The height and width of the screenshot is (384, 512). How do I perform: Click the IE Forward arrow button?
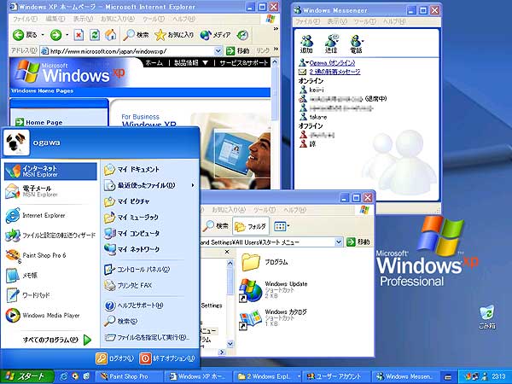(x=56, y=35)
